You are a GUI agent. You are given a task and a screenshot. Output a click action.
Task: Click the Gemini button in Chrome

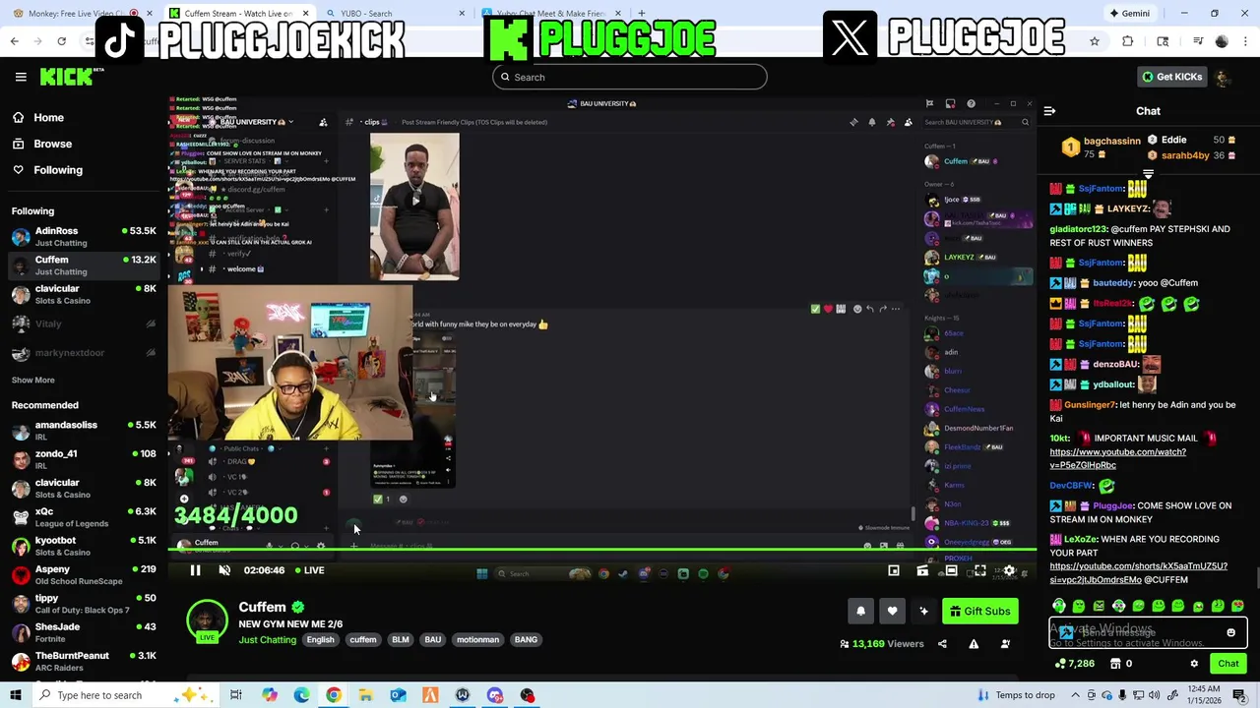1129,14
